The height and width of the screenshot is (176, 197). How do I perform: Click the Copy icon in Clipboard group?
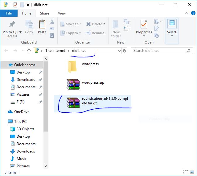(29, 24)
